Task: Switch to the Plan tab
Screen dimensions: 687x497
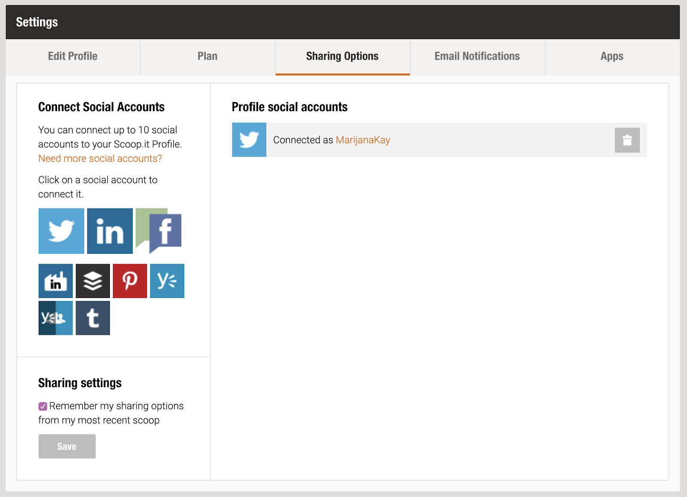Action: click(208, 57)
